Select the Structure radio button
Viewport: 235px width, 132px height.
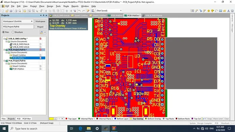coord(13,32)
